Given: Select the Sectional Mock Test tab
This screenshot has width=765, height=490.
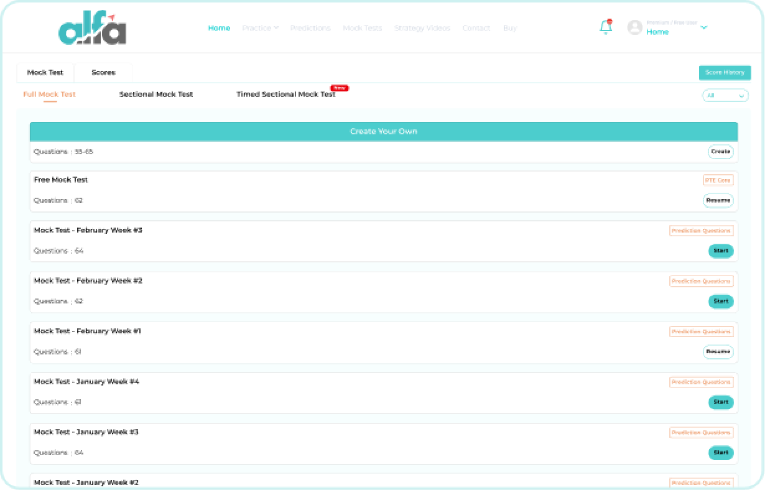Looking at the screenshot, I should (x=156, y=95).
